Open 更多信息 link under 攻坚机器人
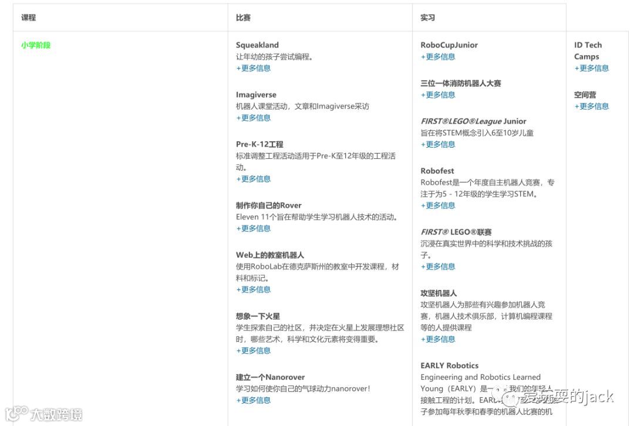634x426 pixels. pyautogui.click(x=438, y=339)
